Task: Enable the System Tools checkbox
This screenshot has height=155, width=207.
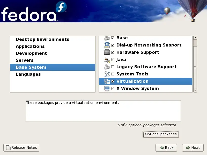Action: pyautogui.click(x=113, y=74)
